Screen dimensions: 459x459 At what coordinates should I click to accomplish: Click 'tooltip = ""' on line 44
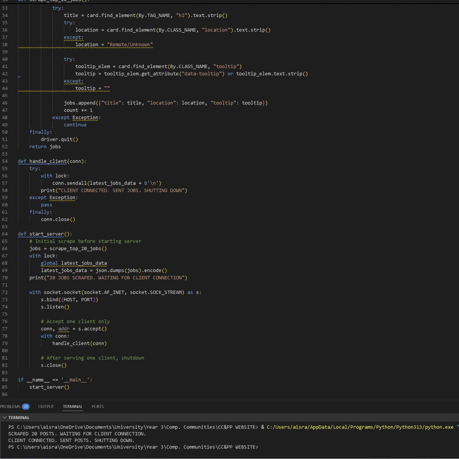point(92,88)
